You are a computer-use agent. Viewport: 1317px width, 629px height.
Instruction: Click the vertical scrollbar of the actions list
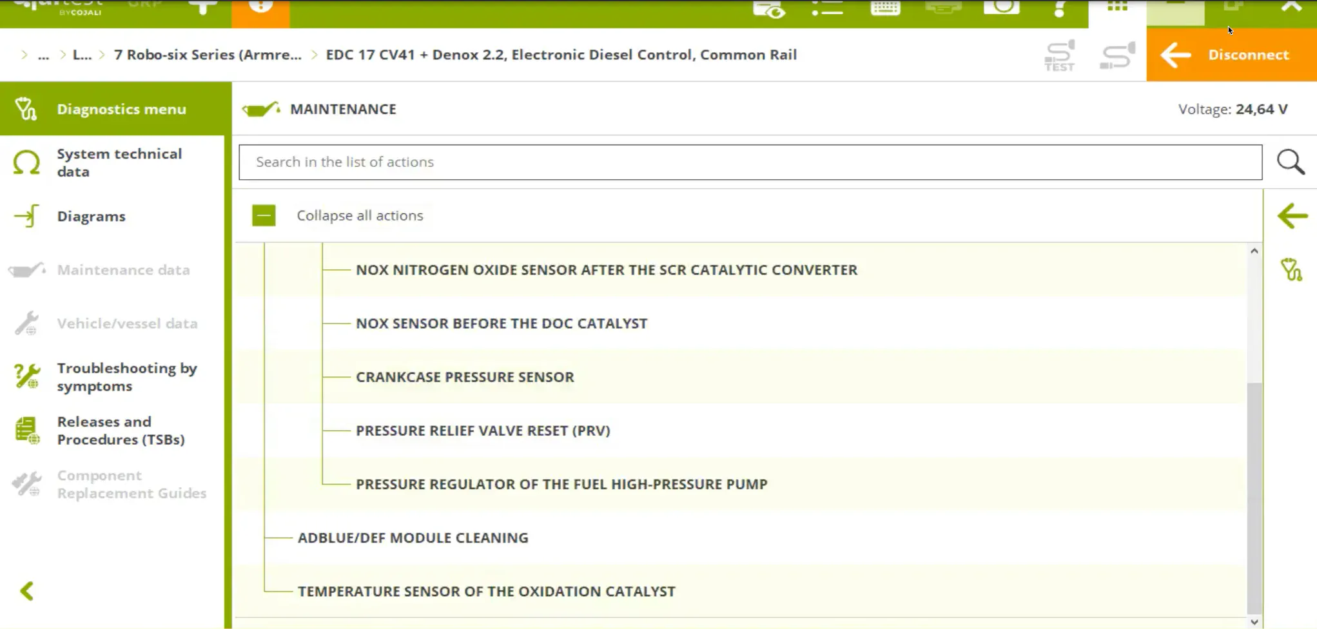click(1254, 496)
